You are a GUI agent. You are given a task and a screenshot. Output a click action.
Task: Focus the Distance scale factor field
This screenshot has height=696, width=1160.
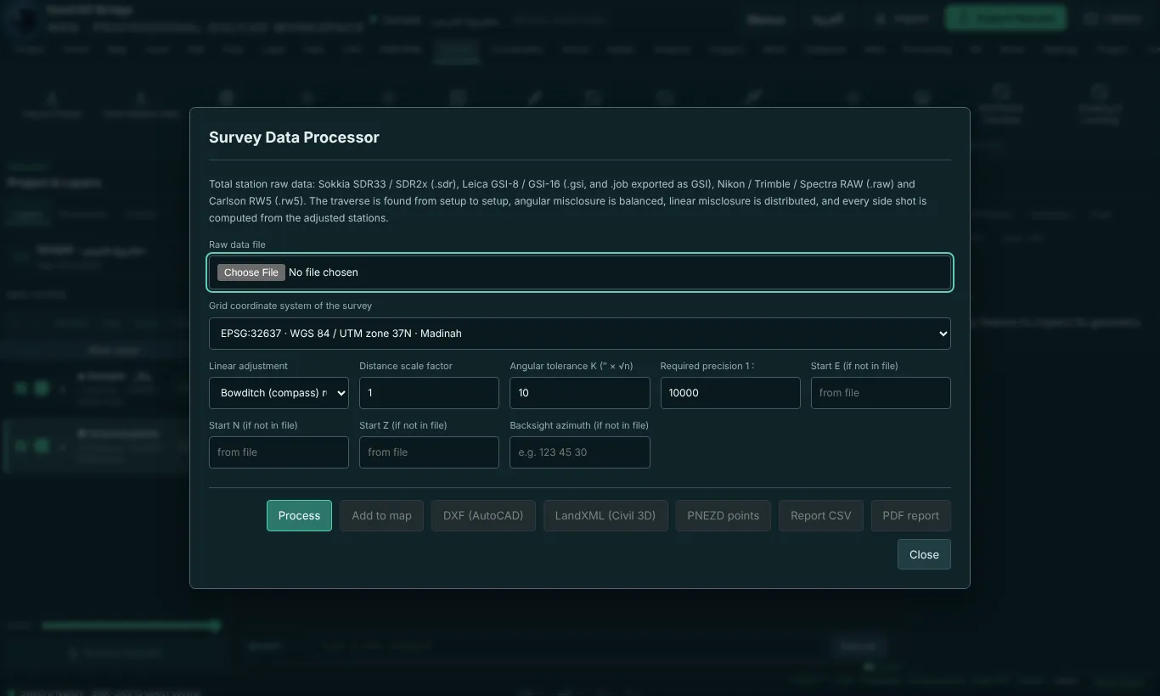tap(429, 393)
